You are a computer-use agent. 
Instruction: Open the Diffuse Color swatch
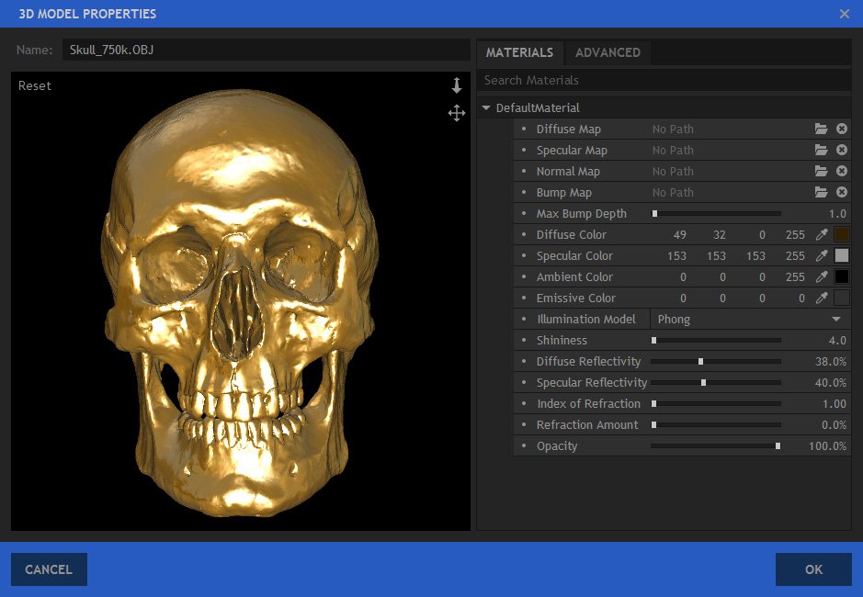841,235
